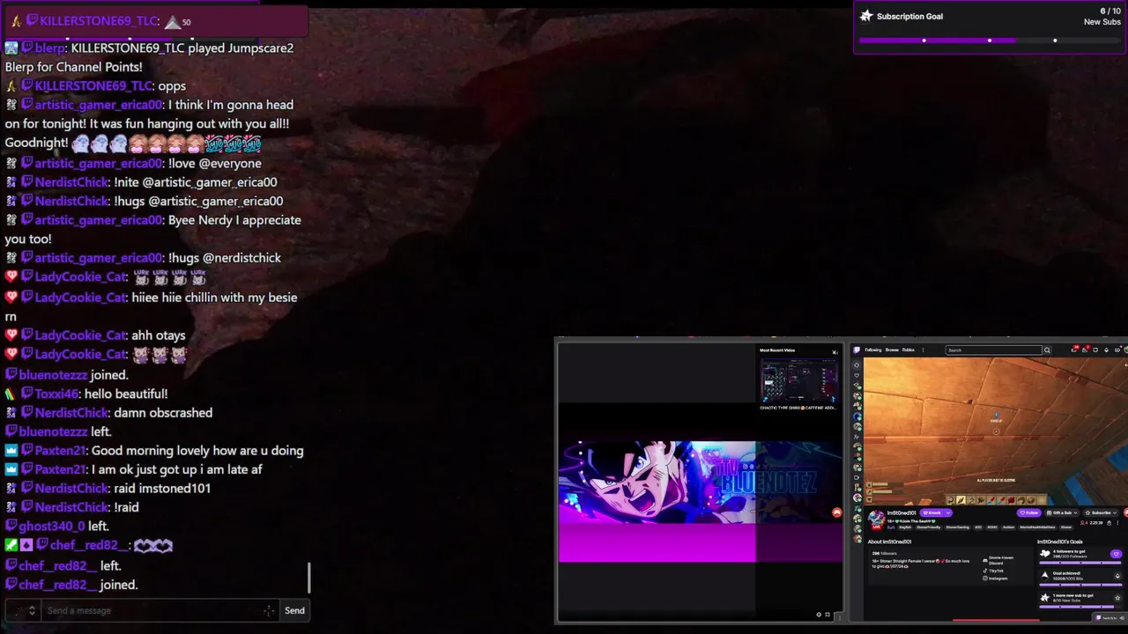Click NerdistChick in 'damn obscrashed' message
Viewport: 1128px width, 634px height.
coord(71,412)
